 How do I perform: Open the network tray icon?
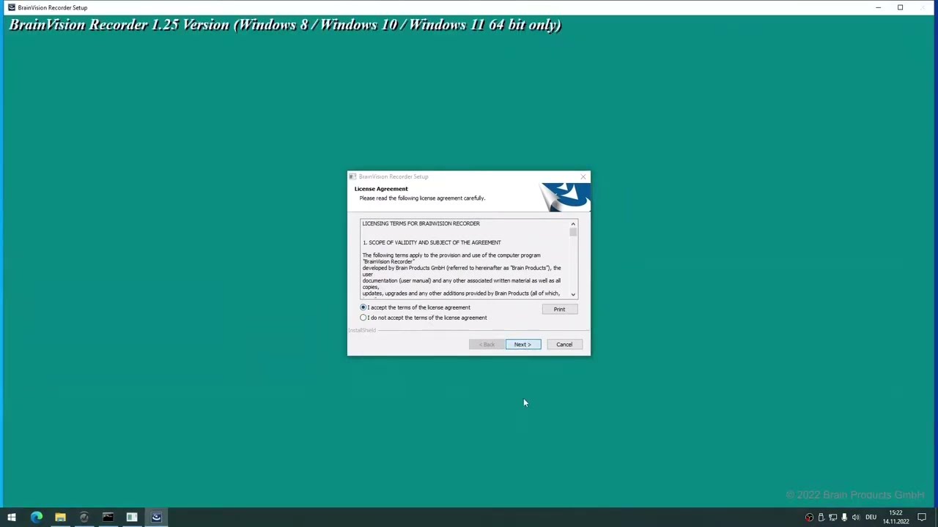point(832,517)
